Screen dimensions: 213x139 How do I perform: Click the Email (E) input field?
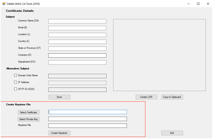tap(77, 28)
